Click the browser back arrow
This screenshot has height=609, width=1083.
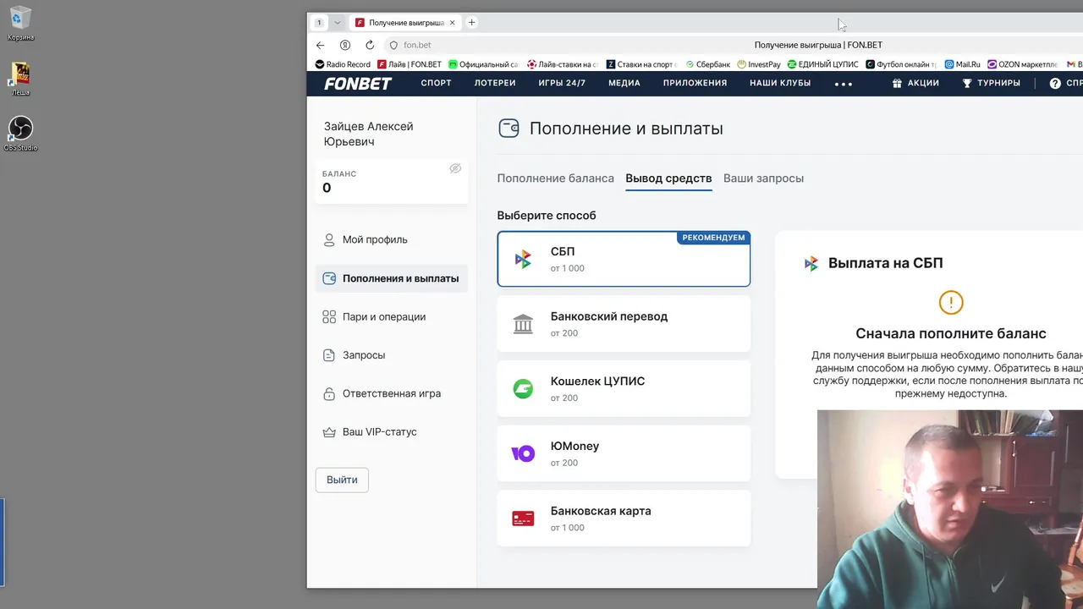click(x=320, y=45)
